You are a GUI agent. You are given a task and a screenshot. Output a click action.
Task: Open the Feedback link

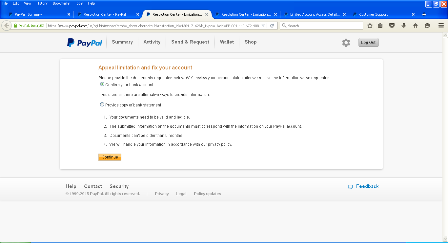pos(367,186)
